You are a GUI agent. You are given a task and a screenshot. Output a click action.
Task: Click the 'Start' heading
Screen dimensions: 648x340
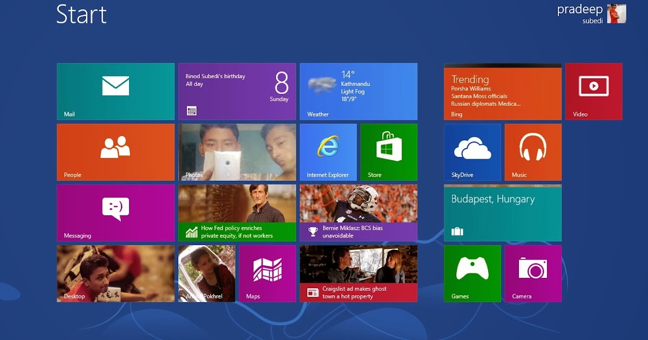tap(82, 14)
